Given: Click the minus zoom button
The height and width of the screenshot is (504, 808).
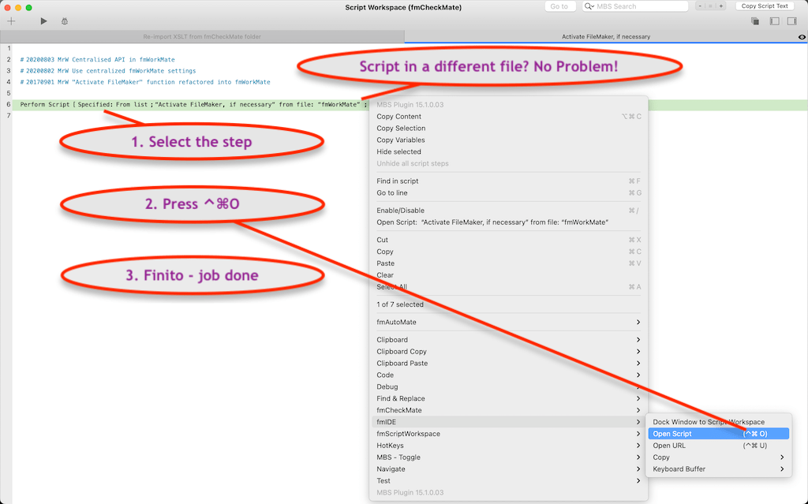Looking at the screenshot, I should (700, 6).
